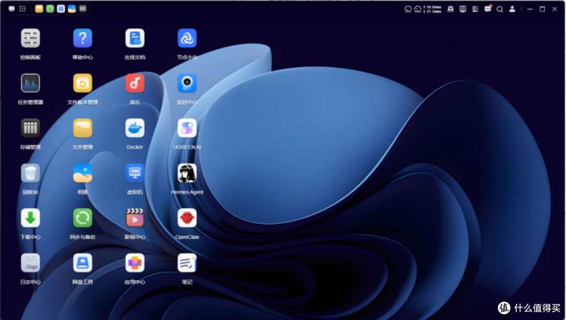Launch the 同步与备份 sync and backup desktop icon
The width and height of the screenshot is (566, 320).
click(x=83, y=218)
